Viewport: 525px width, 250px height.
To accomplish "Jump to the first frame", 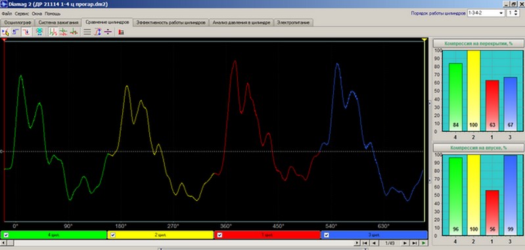I will (x=365, y=243).
